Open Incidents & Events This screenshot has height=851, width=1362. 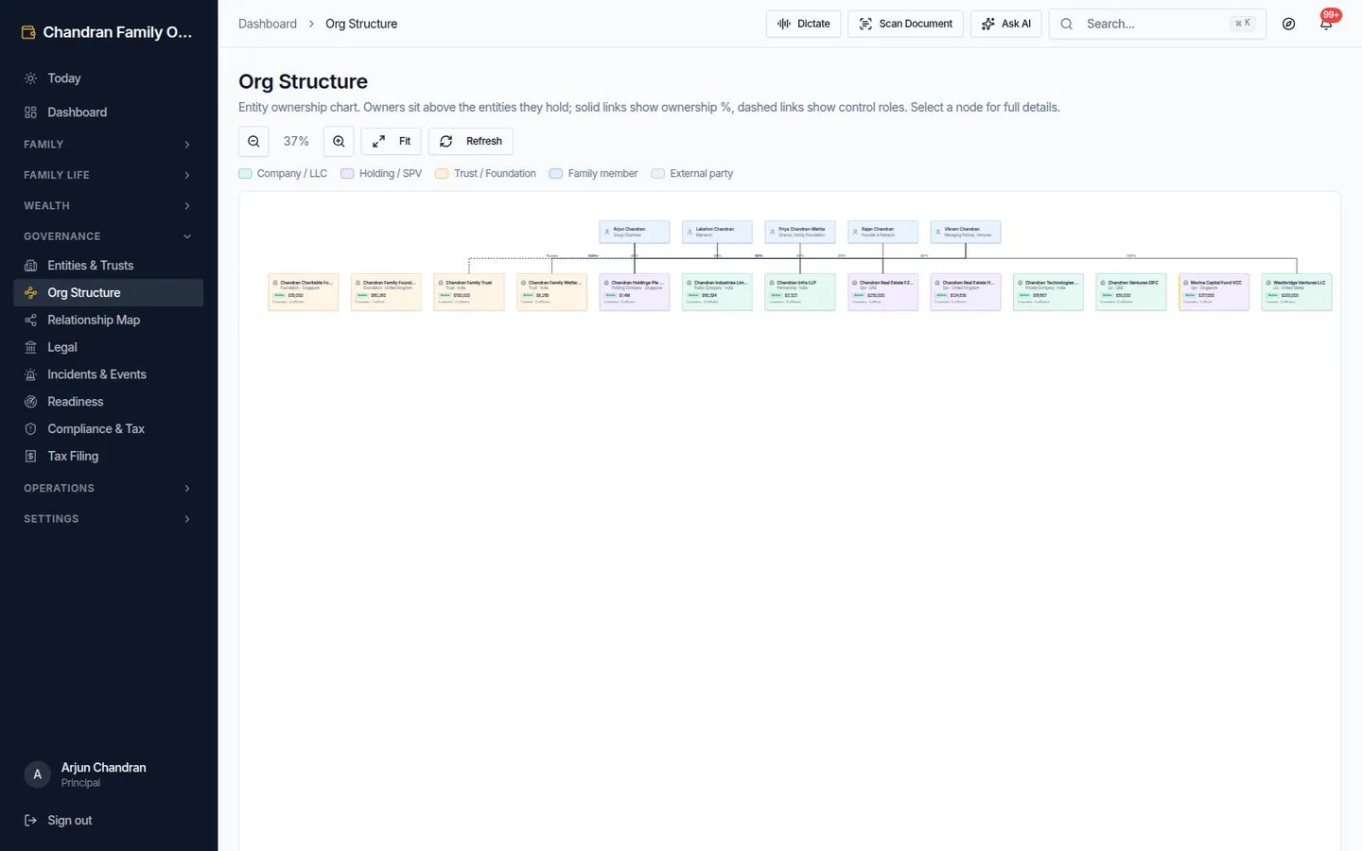click(109, 374)
